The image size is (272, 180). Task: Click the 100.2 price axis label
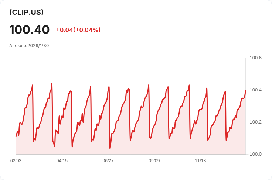point(255,122)
